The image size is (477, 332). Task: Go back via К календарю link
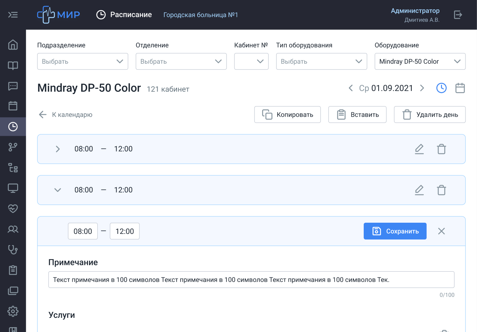pos(66,115)
